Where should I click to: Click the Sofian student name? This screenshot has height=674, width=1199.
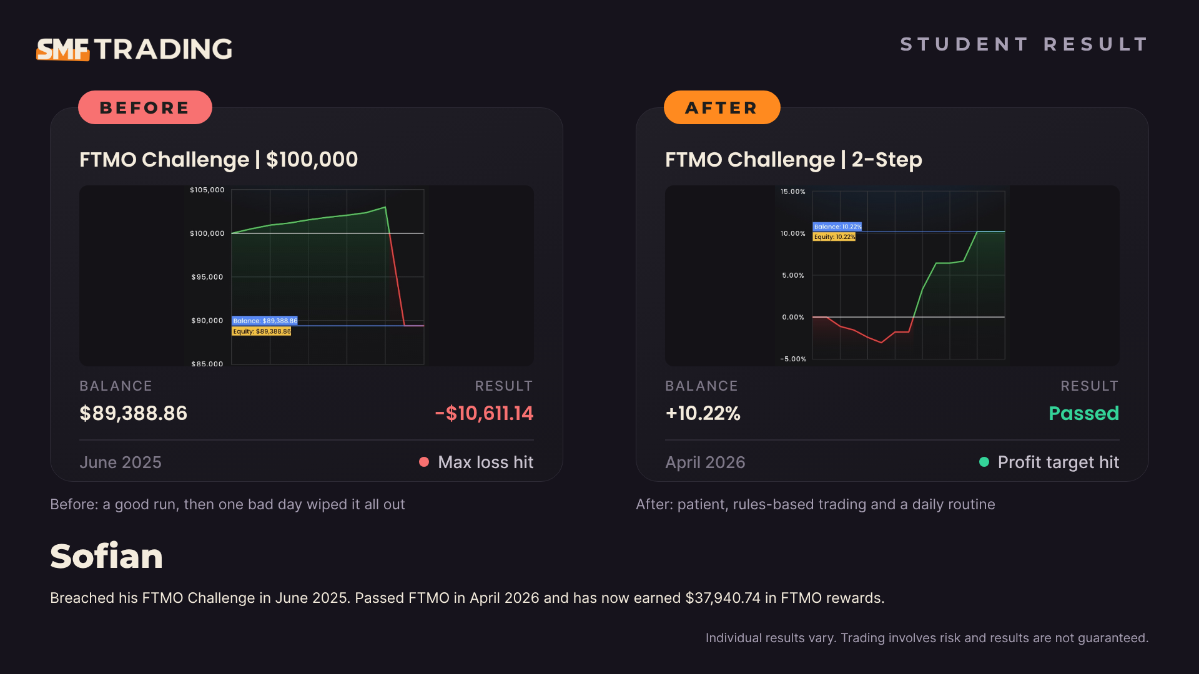click(106, 556)
